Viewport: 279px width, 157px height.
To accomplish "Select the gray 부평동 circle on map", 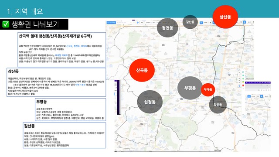I will click(190, 88).
